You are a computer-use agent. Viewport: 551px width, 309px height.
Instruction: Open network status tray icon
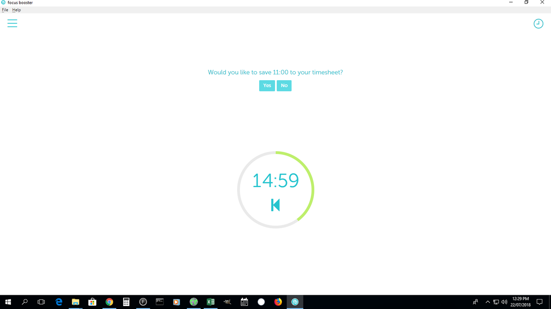click(x=496, y=302)
